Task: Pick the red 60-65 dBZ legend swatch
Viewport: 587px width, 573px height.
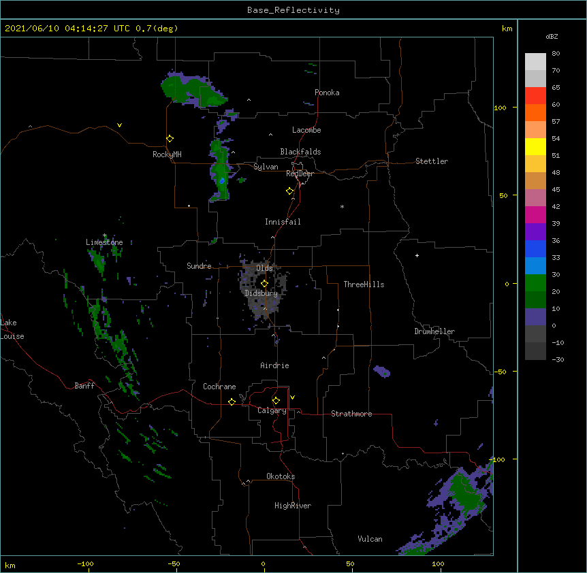Action: 535,96
